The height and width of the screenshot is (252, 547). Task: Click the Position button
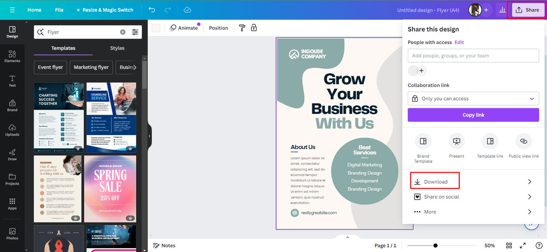pos(218,28)
